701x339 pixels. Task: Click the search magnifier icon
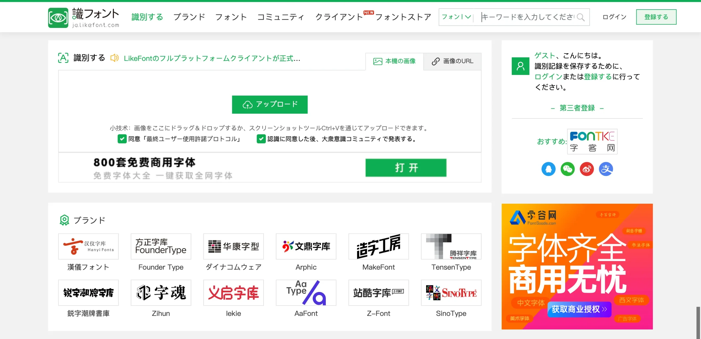580,17
